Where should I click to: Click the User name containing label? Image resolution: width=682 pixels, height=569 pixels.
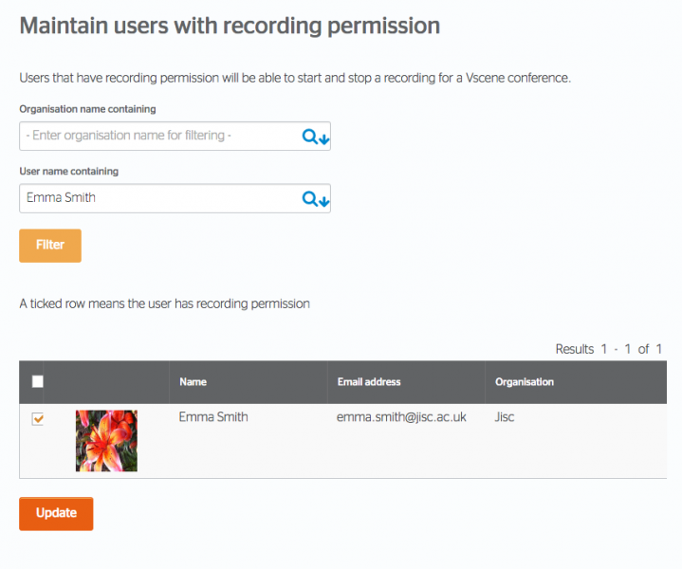point(68,172)
